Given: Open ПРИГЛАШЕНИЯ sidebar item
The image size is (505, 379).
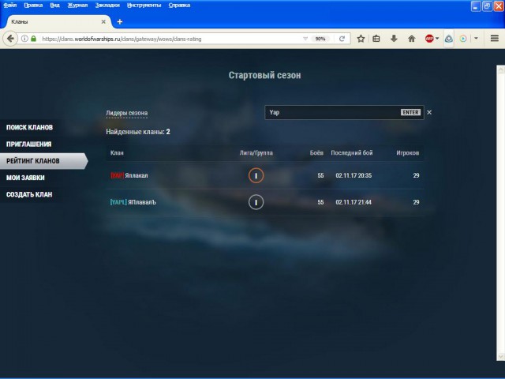Looking at the screenshot, I should [29, 144].
